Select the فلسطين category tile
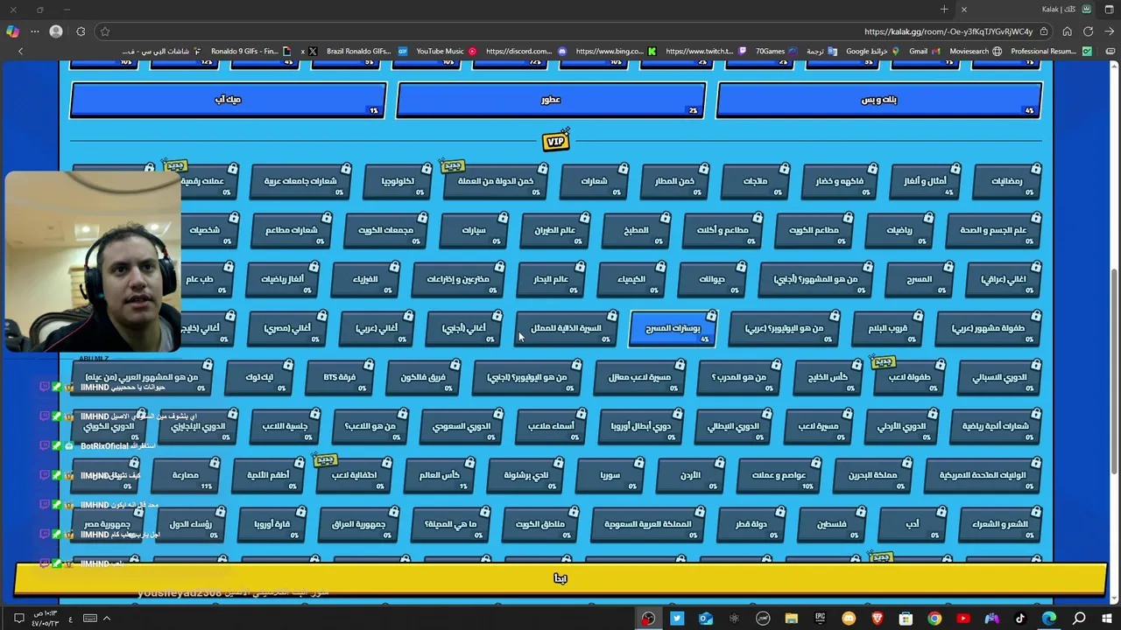This screenshot has height=630, width=1121. click(x=832, y=525)
